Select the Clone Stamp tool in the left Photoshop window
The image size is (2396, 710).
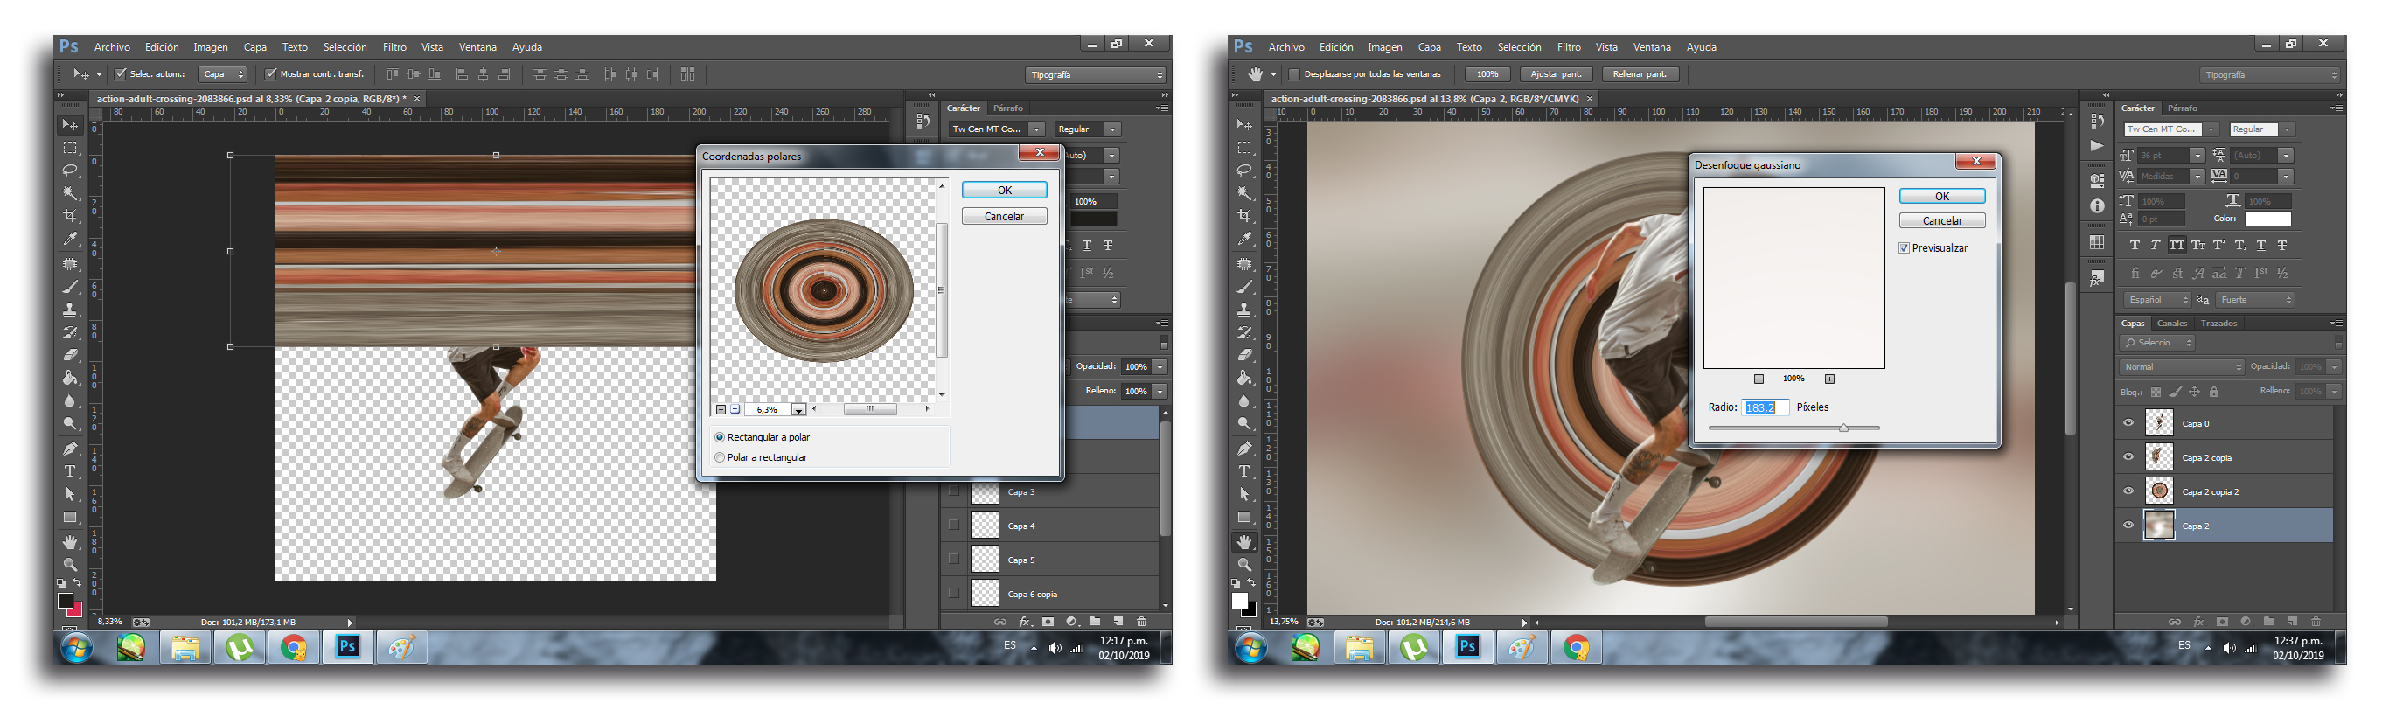point(70,310)
